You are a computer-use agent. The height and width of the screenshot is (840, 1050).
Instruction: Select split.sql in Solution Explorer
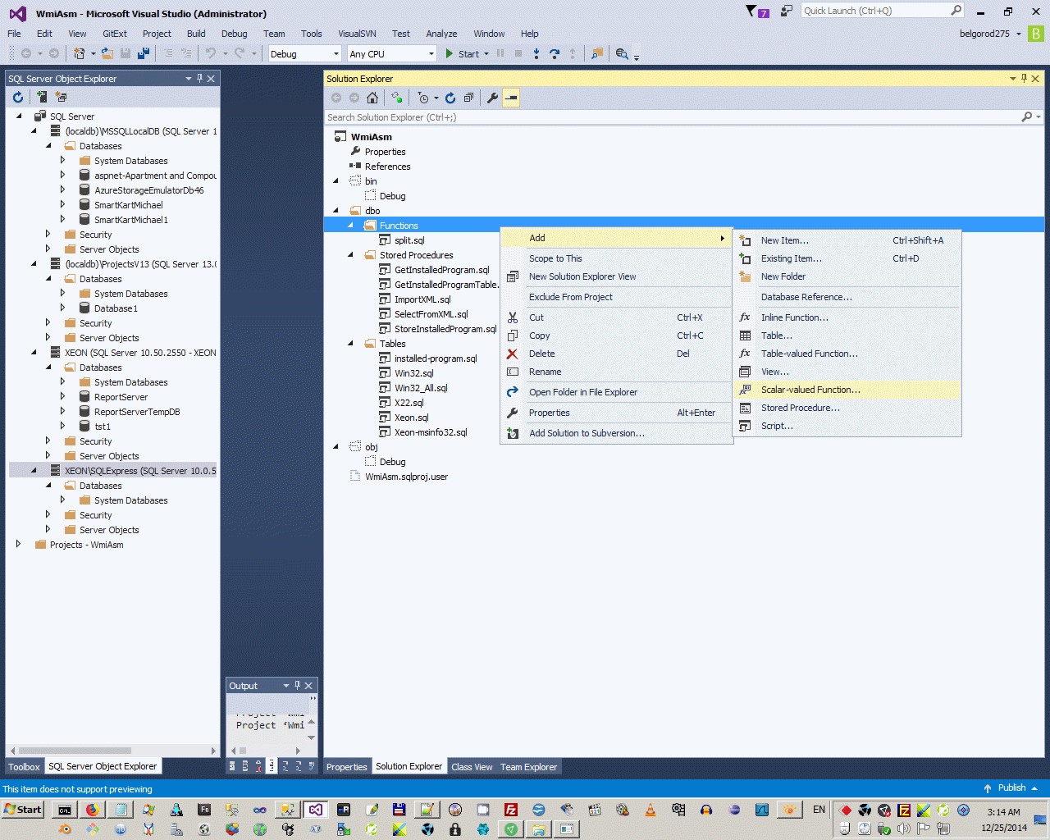[409, 240]
